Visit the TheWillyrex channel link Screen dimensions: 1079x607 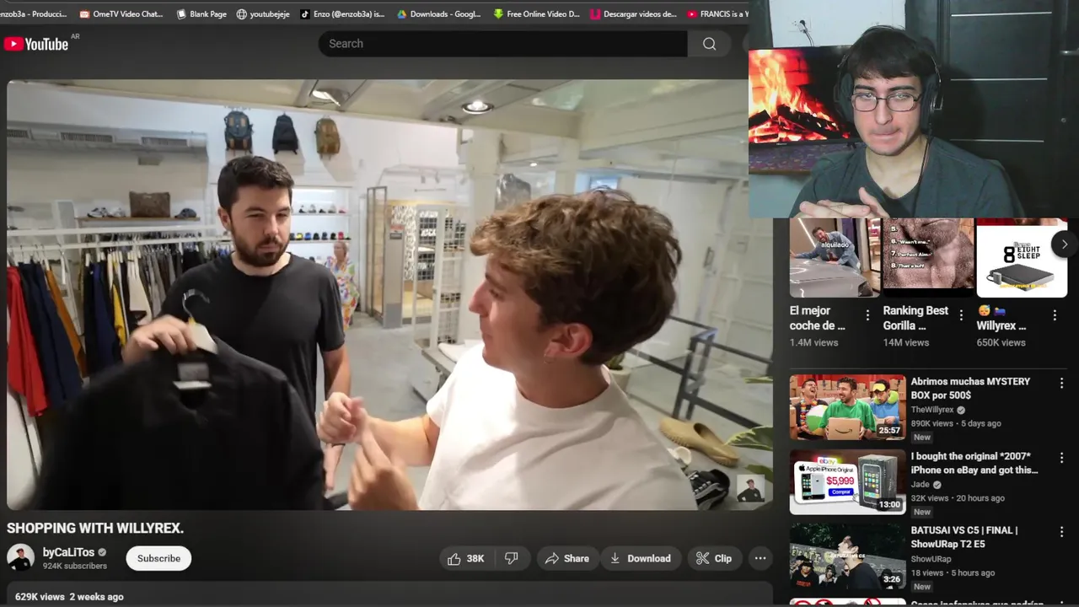click(934, 410)
